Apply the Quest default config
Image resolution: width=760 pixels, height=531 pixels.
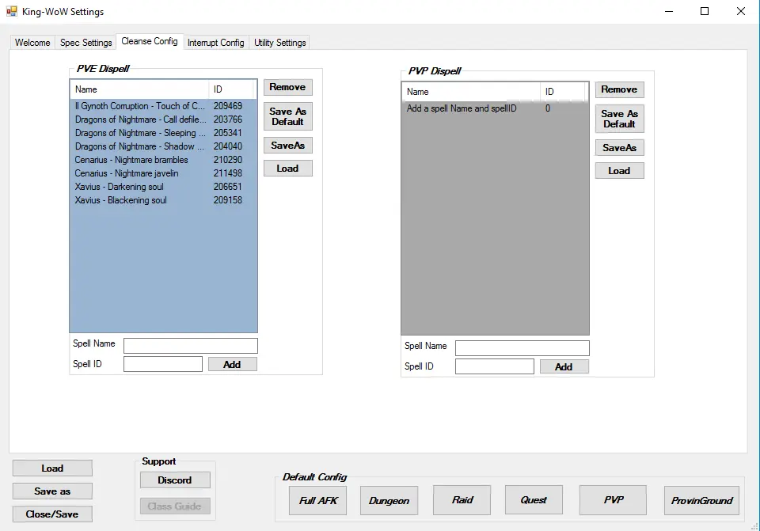(534, 500)
